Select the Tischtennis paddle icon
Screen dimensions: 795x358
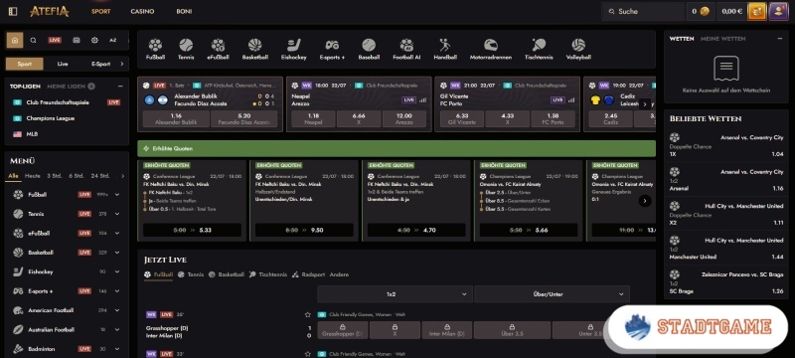[x=539, y=45]
